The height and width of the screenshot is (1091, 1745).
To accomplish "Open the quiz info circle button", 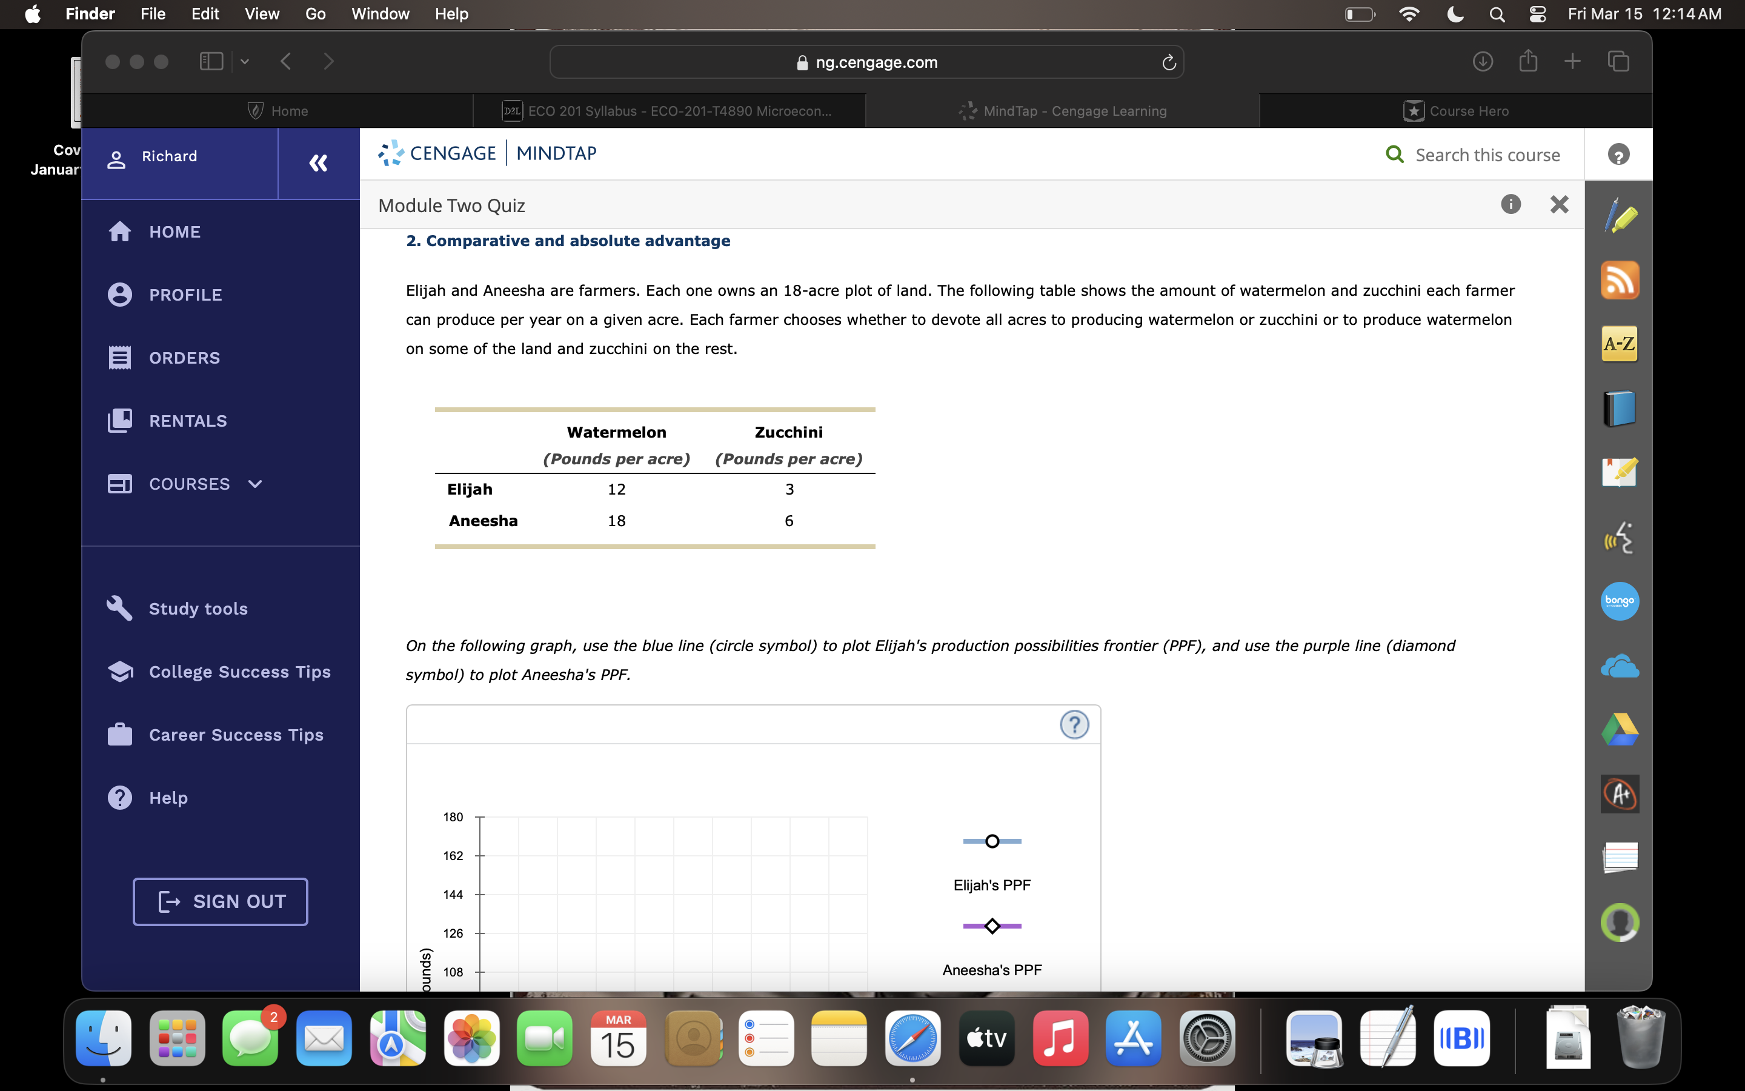I will pyautogui.click(x=1511, y=204).
